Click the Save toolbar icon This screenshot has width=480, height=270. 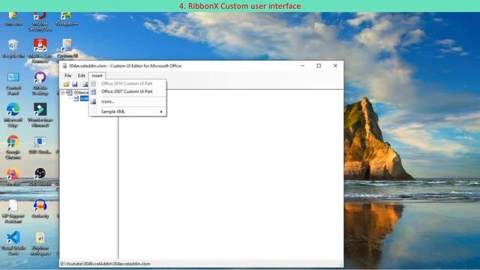[x=75, y=84]
